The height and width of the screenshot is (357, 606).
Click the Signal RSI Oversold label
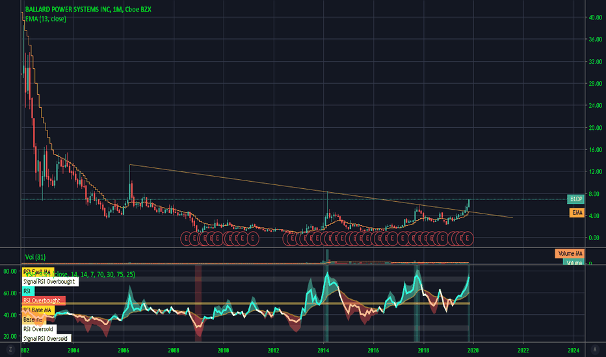click(x=46, y=338)
